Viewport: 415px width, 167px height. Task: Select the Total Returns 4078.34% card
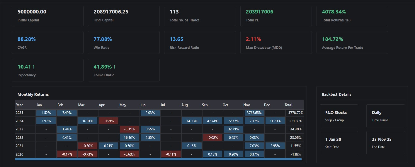click(x=352, y=15)
